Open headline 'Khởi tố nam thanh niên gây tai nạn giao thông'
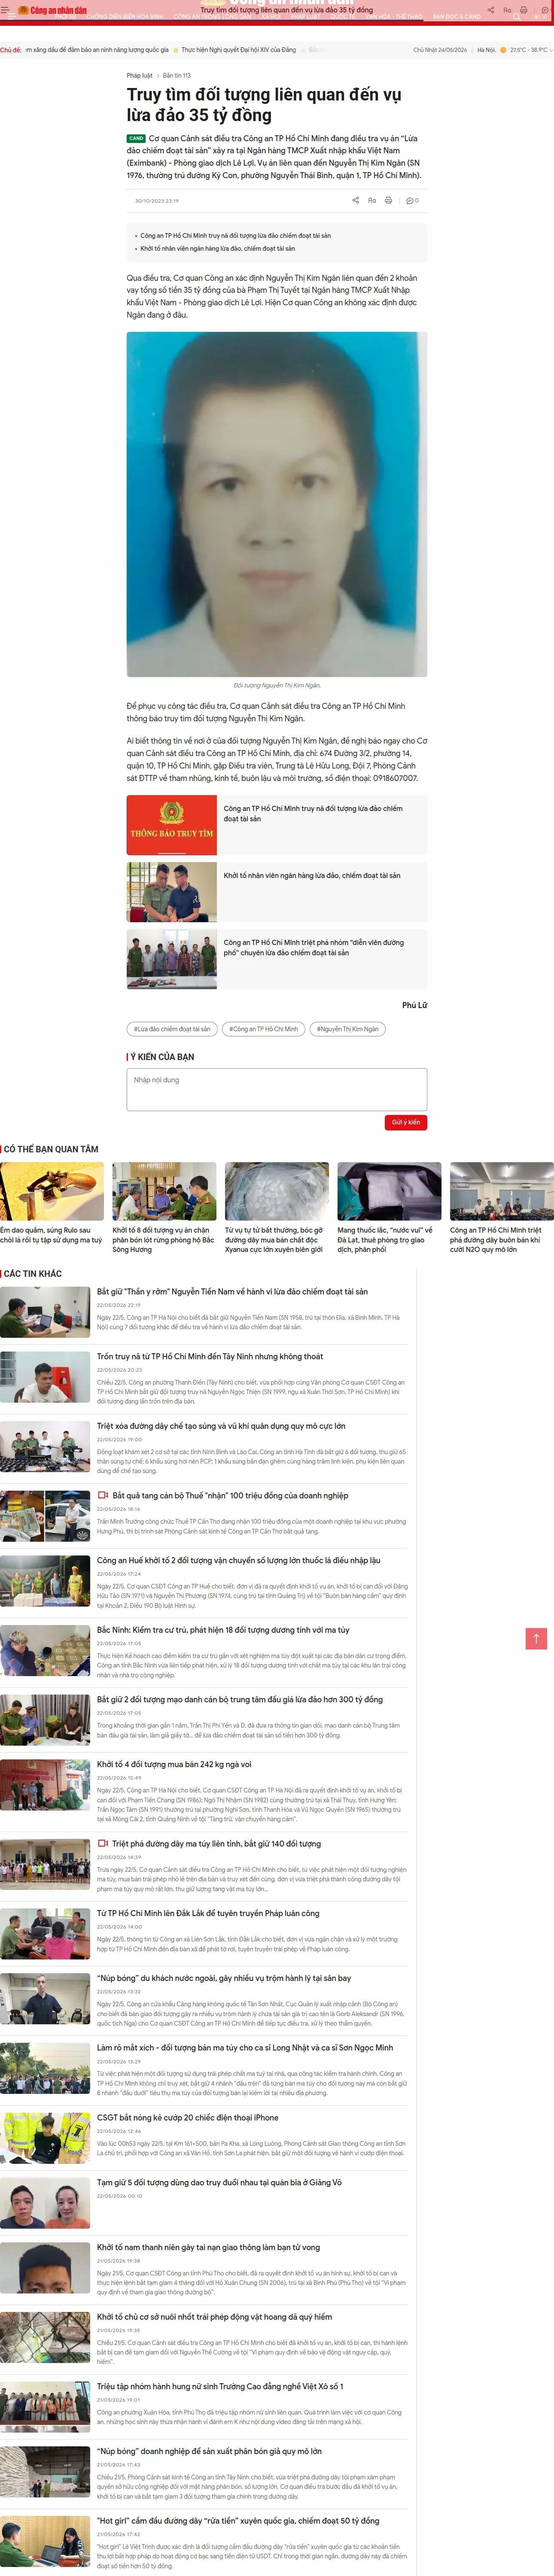The width and height of the screenshot is (554, 2576). point(208,2247)
